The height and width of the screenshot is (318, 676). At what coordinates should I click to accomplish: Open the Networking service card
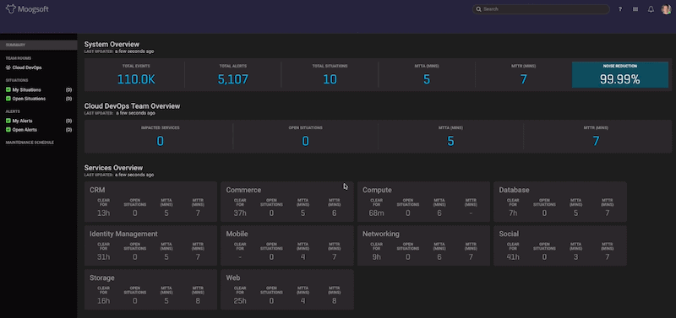click(x=423, y=245)
